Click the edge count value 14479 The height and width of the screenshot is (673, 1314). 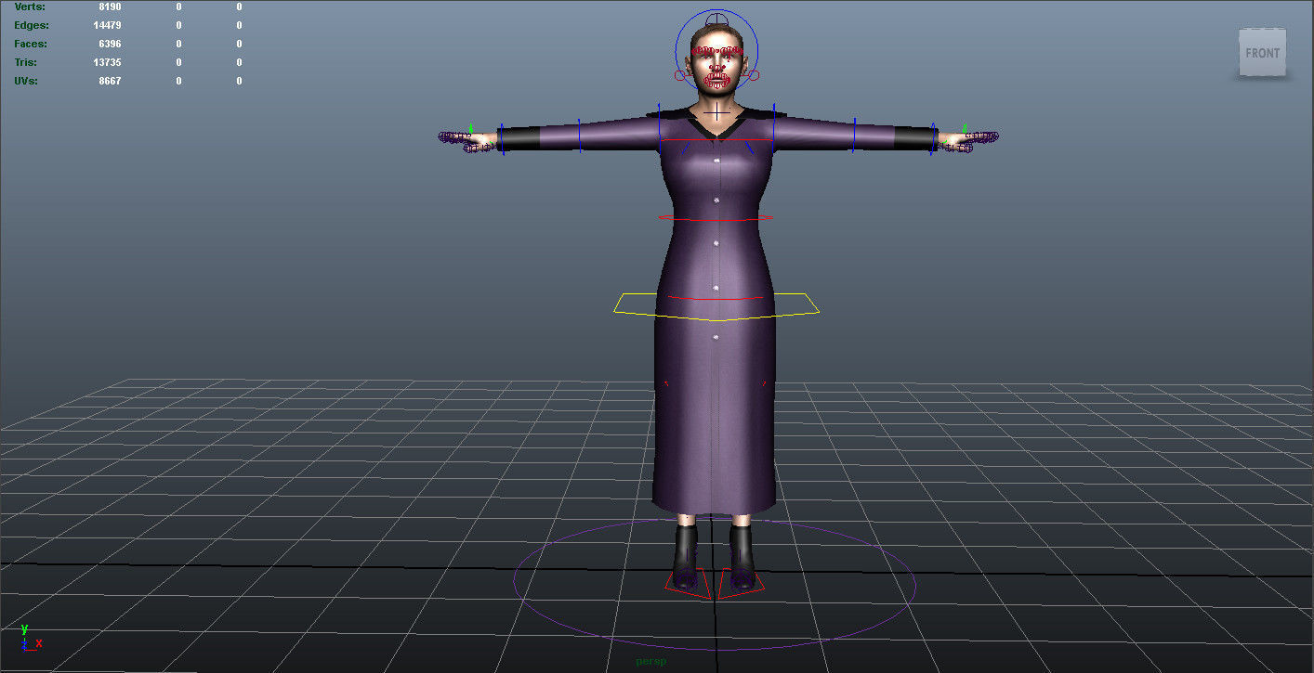(108, 25)
